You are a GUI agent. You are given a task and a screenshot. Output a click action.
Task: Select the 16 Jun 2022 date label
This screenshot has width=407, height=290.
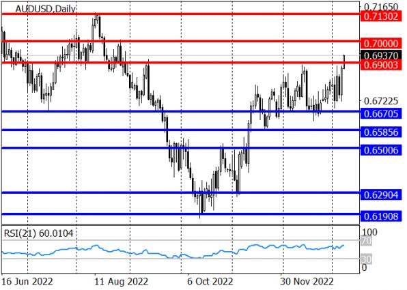coord(27,282)
